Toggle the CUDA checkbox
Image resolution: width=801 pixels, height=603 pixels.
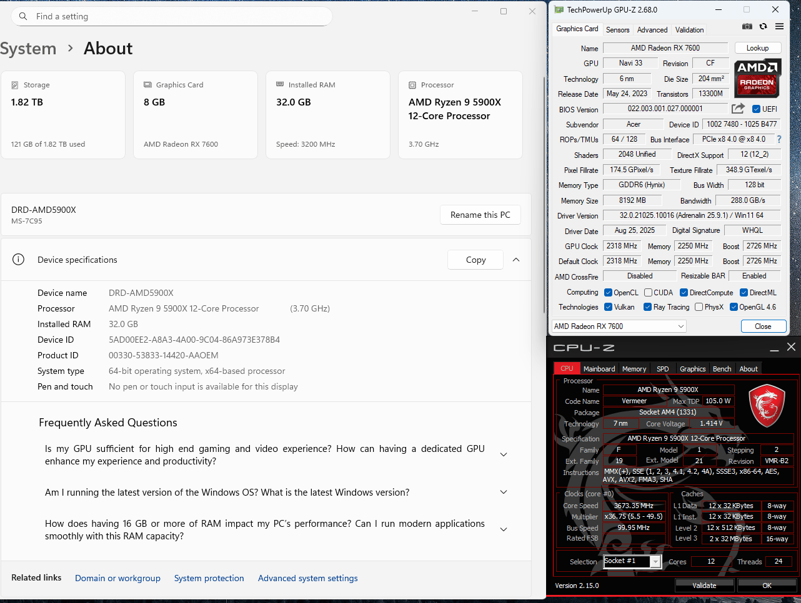click(x=649, y=292)
